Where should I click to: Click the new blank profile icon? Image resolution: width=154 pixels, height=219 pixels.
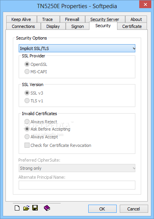[17, 208]
